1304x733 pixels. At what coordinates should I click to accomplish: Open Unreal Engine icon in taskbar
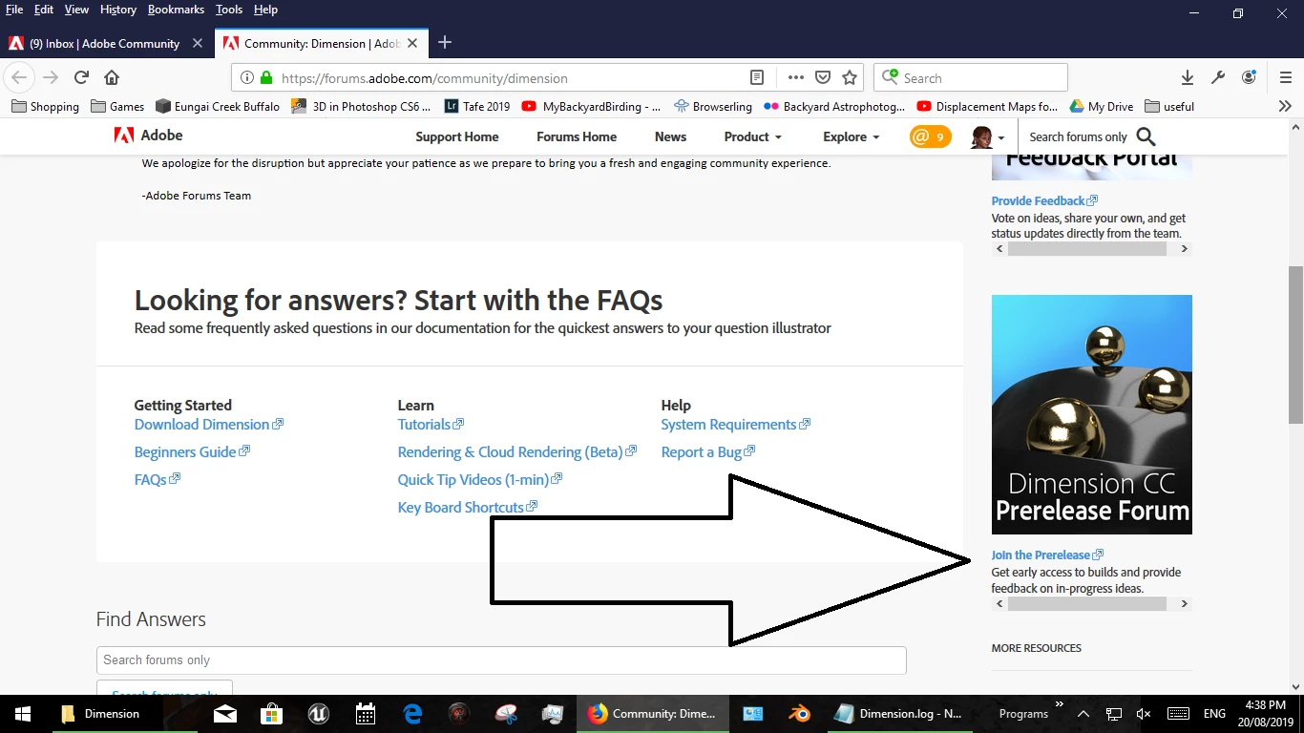319,714
